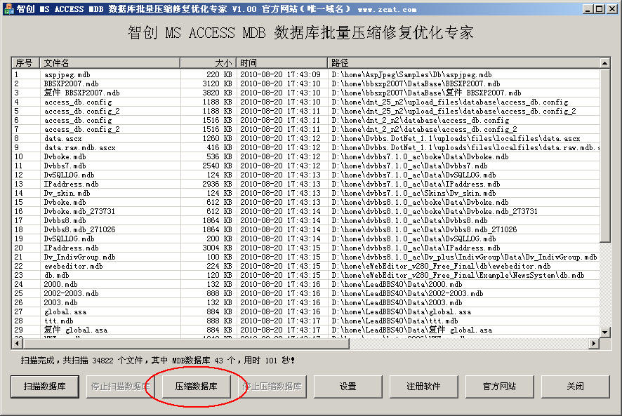
Task: Sort by 文件名 column header
Action: 110,62
